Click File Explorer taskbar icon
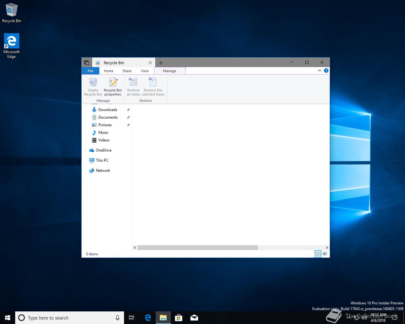This screenshot has width=405, height=324. pos(163,318)
